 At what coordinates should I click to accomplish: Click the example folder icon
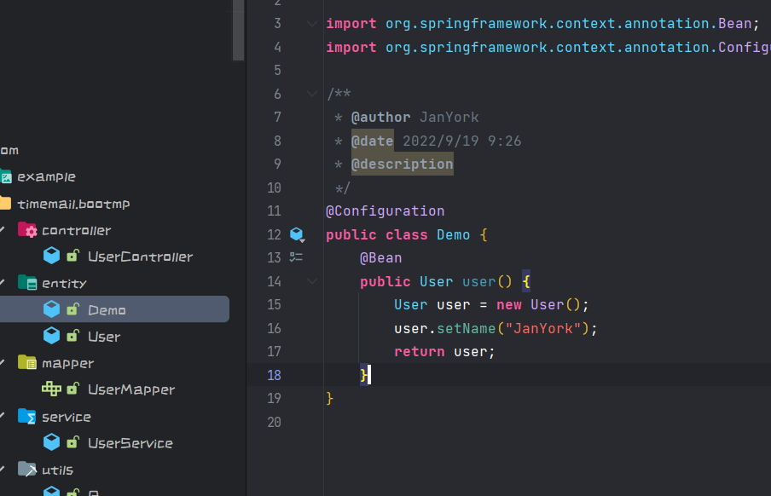click(x=6, y=176)
